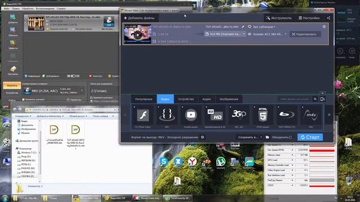
Task: Open Упорядочить dropdown in Explorer
Action: click(x=23, y=116)
